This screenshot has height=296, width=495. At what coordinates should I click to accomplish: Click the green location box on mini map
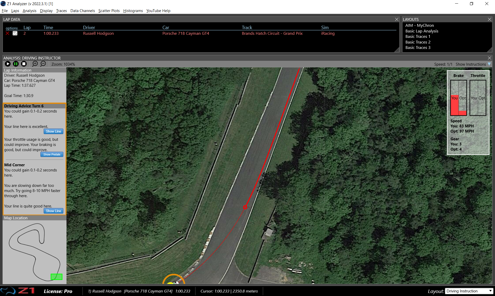56,277
